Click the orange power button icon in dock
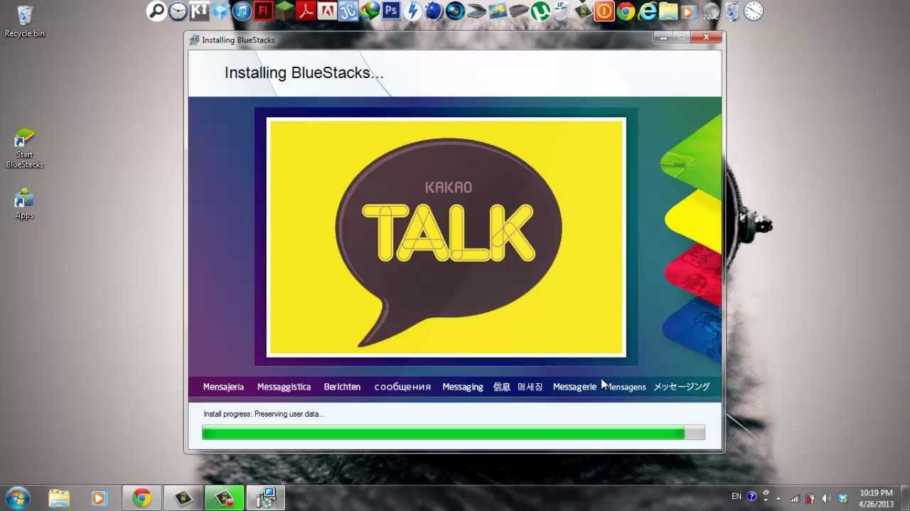910x511 pixels. (x=604, y=11)
